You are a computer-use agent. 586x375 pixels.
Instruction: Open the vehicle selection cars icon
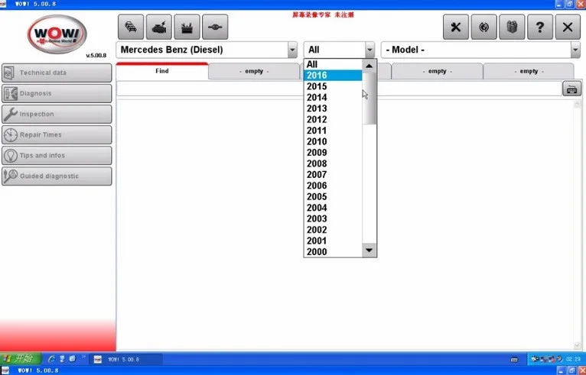click(x=131, y=27)
